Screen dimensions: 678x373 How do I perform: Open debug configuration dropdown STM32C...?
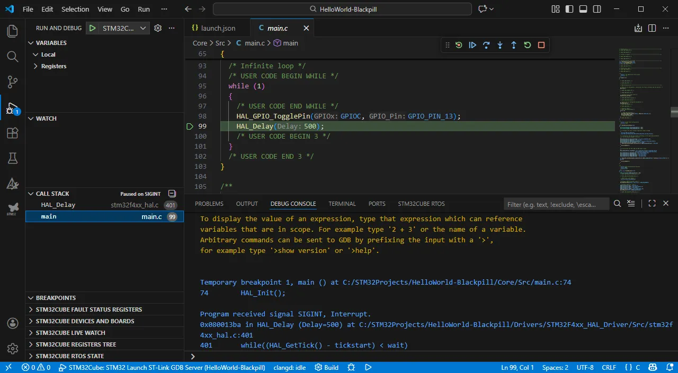(125, 28)
